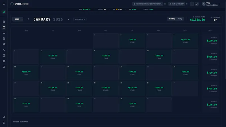Click the green layers icon in the sidebar
Screen dimensions: 226x127
coord(4,12)
